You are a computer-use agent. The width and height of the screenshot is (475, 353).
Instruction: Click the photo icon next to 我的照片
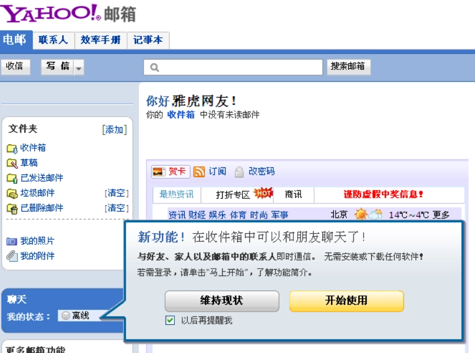click(12, 241)
